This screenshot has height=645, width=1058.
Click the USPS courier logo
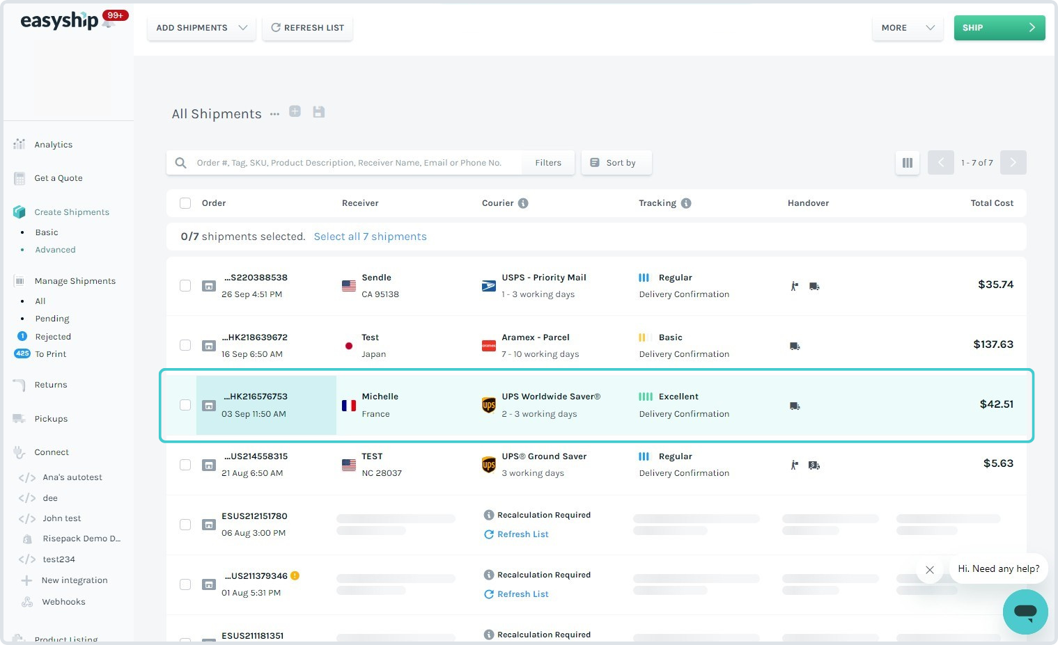pyautogui.click(x=489, y=286)
